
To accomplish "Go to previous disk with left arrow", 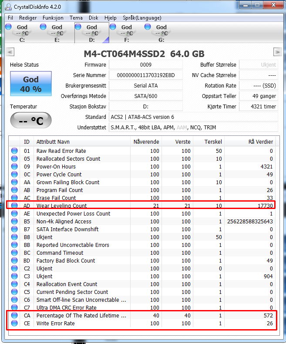I will (x=10, y=52).
